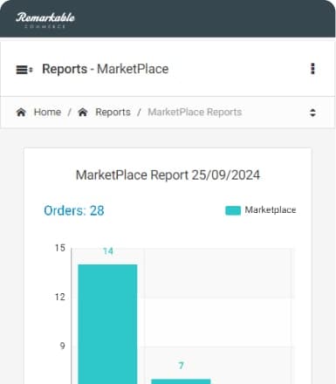The image size is (336, 384).
Task: Click the 7 data label above bar
Action: click(181, 366)
